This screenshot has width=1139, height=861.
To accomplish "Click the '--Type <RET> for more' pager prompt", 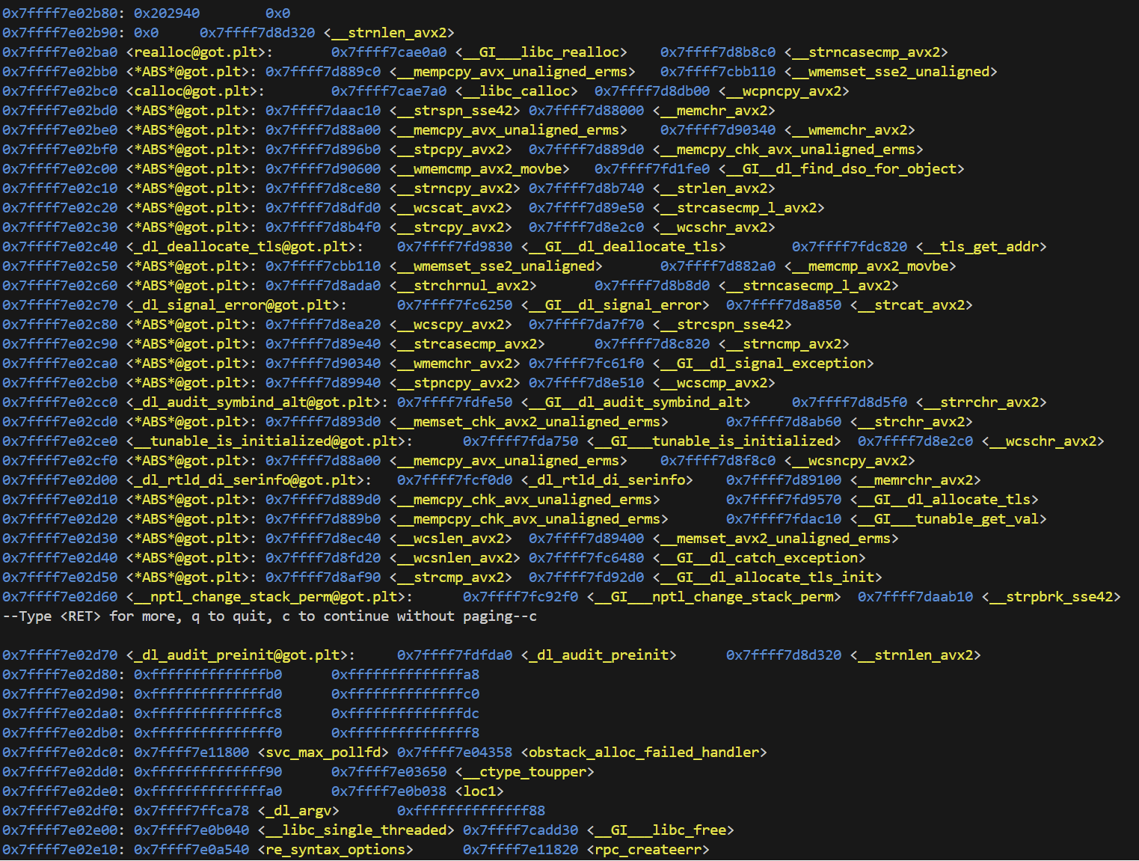I will point(269,616).
